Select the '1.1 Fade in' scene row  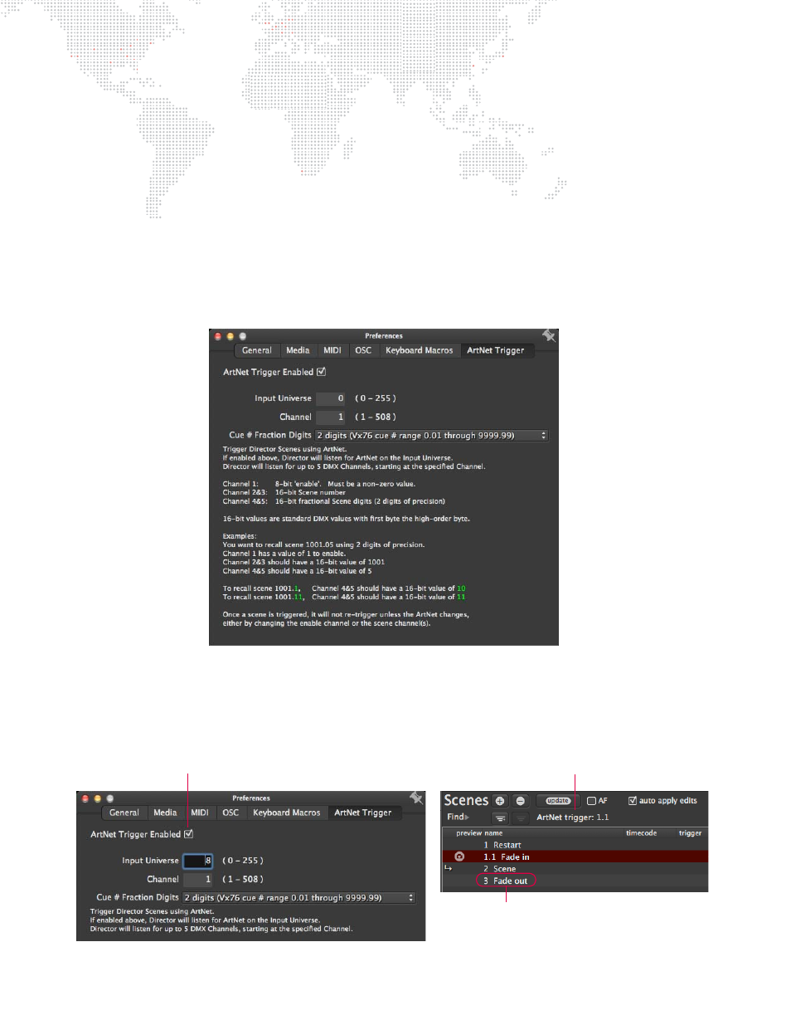tap(574, 857)
